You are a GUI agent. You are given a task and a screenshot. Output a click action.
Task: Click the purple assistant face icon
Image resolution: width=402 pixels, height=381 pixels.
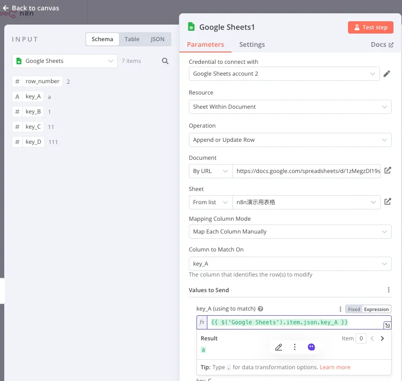311,347
